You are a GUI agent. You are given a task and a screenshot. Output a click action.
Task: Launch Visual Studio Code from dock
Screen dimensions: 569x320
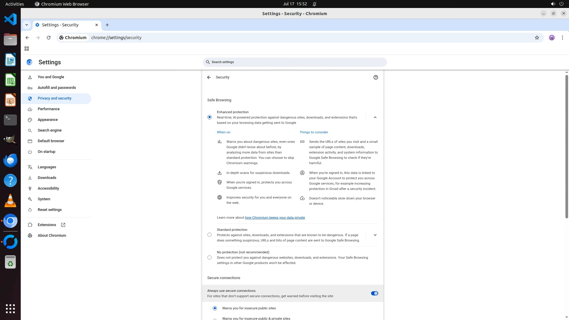pos(10,20)
